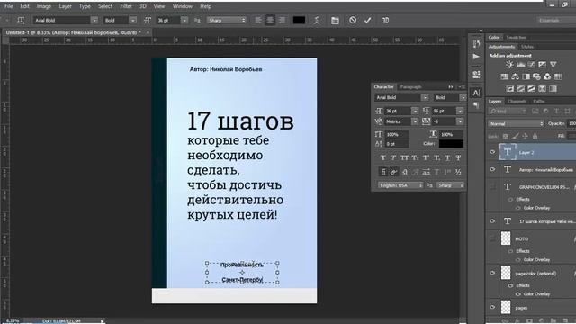Open anti-aliasing Sharp dropdown in options bar
Viewport: 576px width, 324px height.
pyautogui.click(x=226, y=20)
